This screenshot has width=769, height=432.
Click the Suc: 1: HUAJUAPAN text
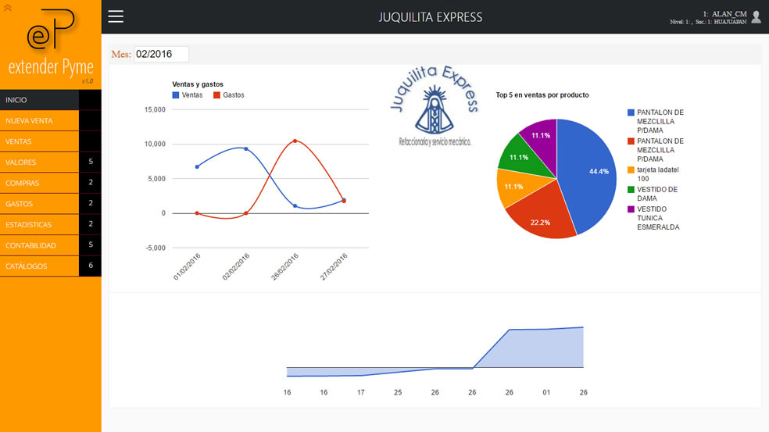coord(721,22)
